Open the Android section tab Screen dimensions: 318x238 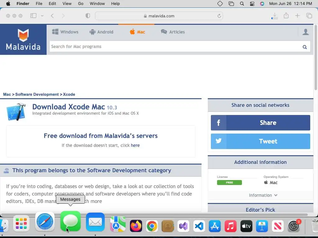coord(101,32)
